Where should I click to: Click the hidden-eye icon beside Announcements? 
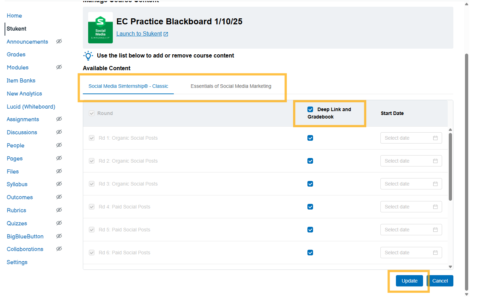(59, 41)
